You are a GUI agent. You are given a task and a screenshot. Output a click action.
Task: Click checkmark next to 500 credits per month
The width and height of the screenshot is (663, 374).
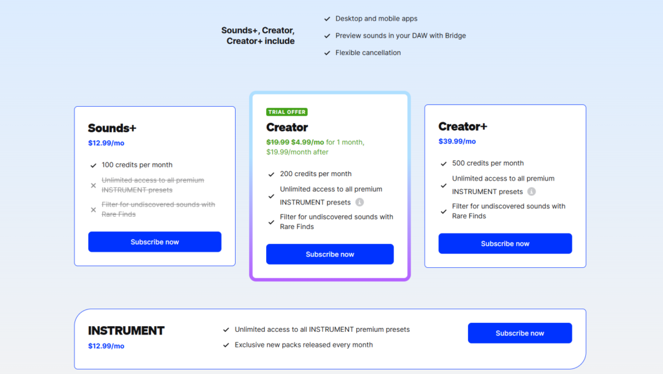(444, 164)
